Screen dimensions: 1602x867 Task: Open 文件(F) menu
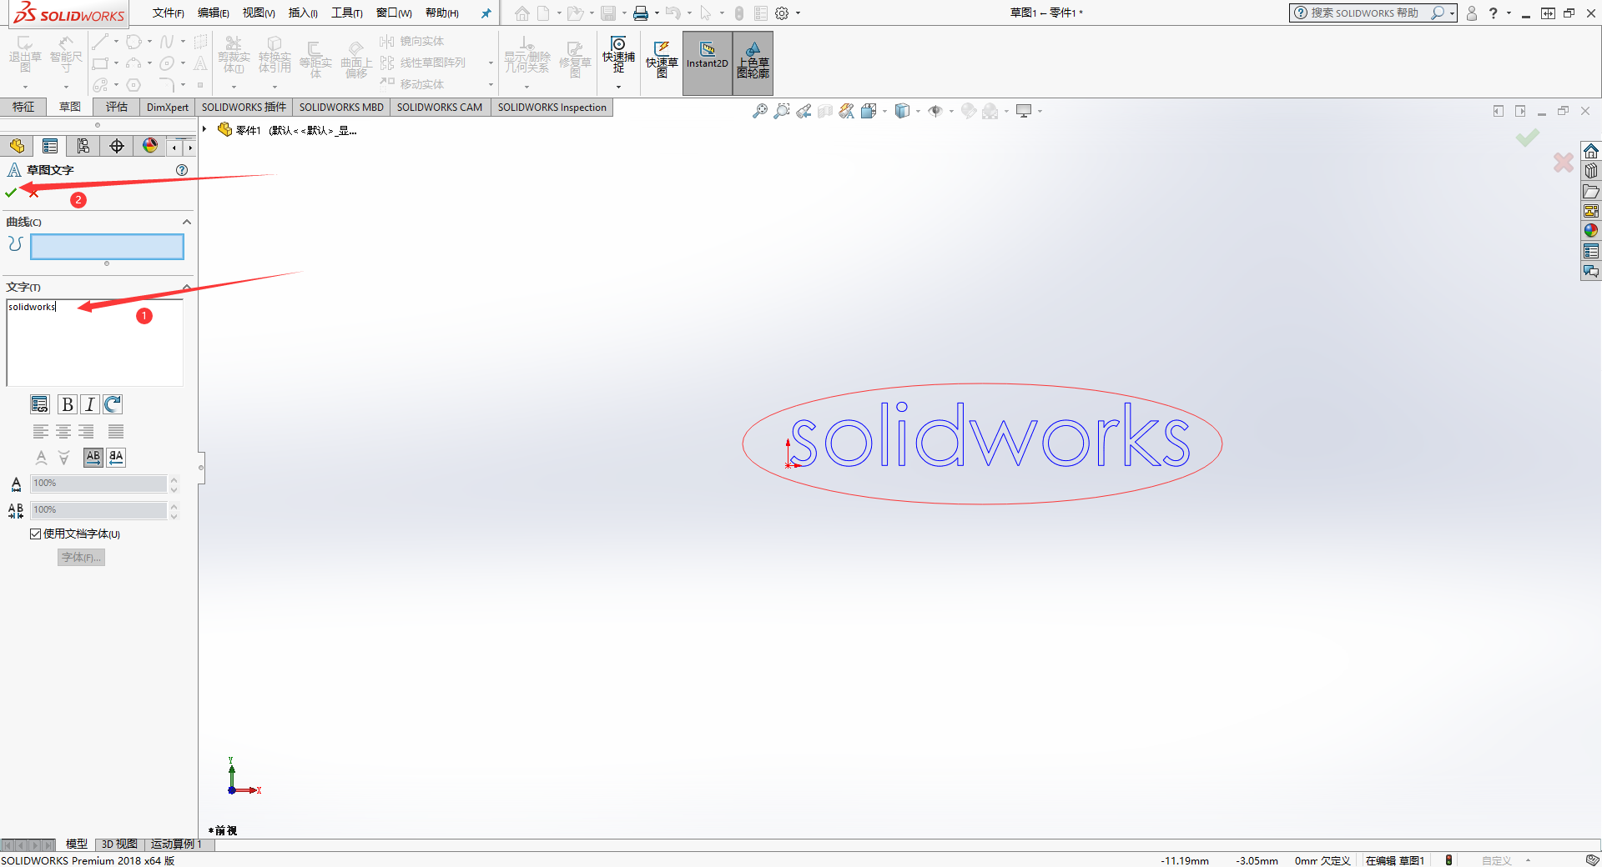169,13
